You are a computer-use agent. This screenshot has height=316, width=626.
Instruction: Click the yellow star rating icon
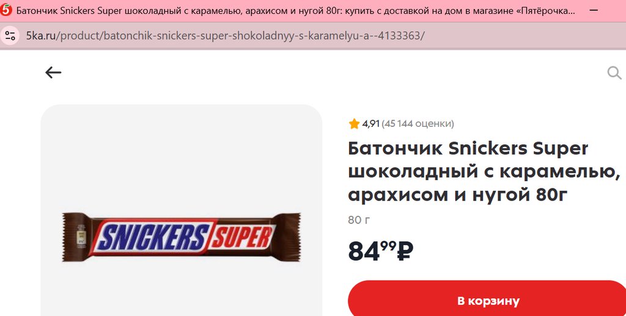354,124
